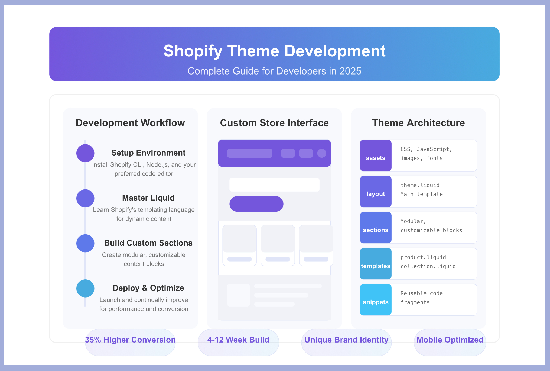Viewport: 550px width, 371px height.
Task: Open the right product card in mockup
Action: pyautogui.click(x=316, y=246)
